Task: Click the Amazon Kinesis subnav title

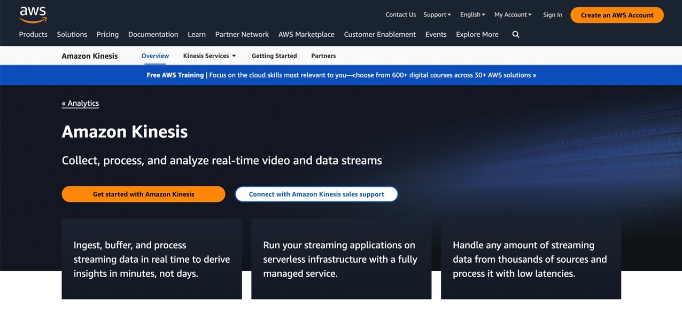Action: pos(90,56)
